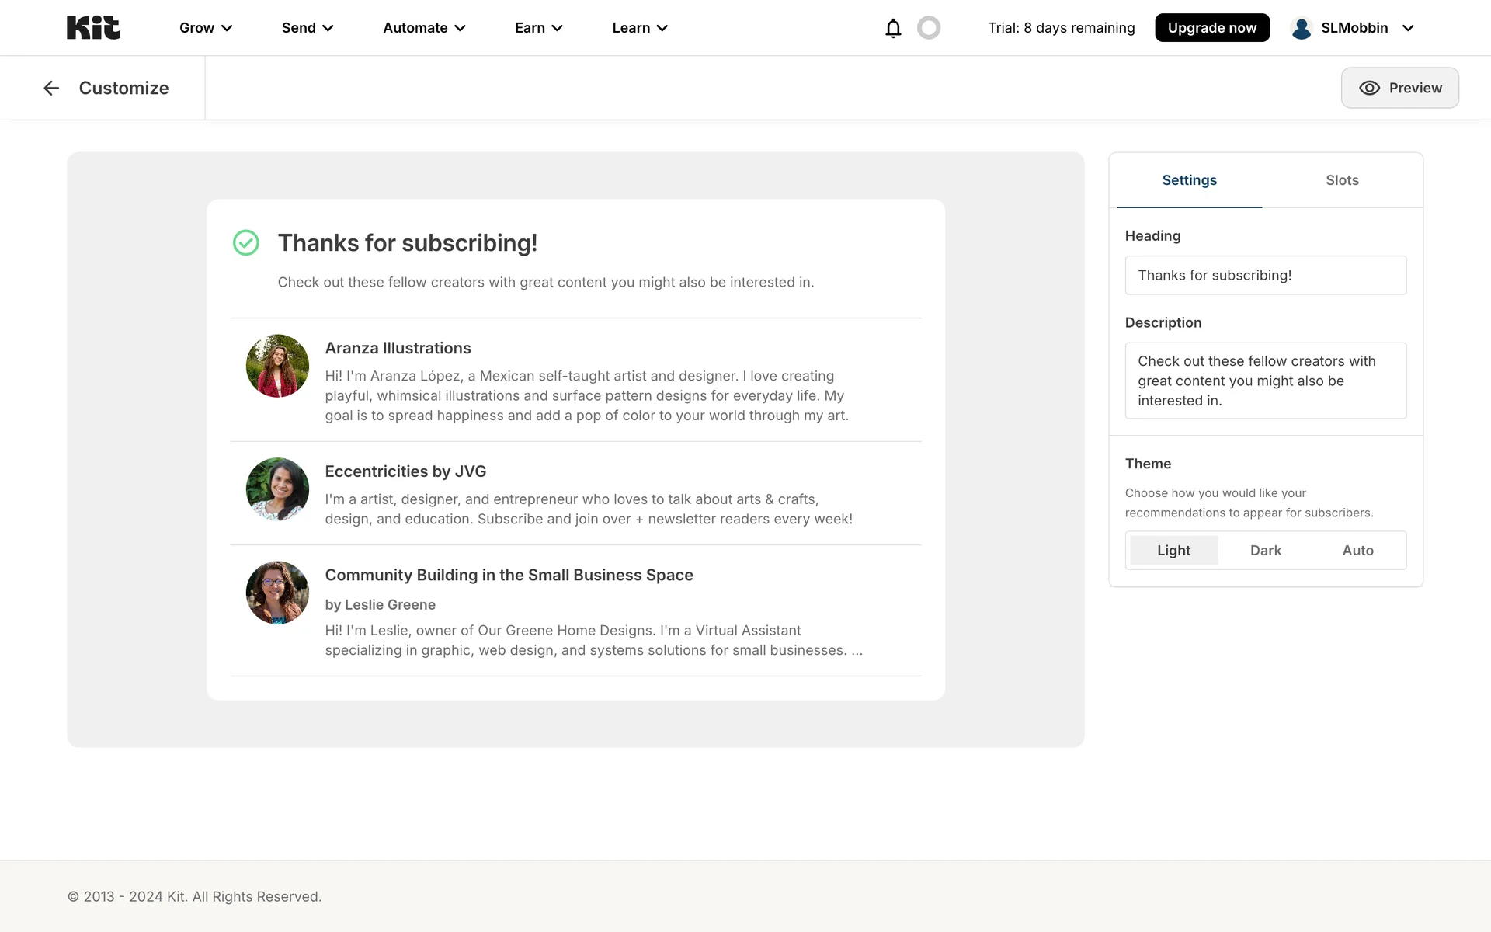Open the Earn menu

pyautogui.click(x=538, y=28)
